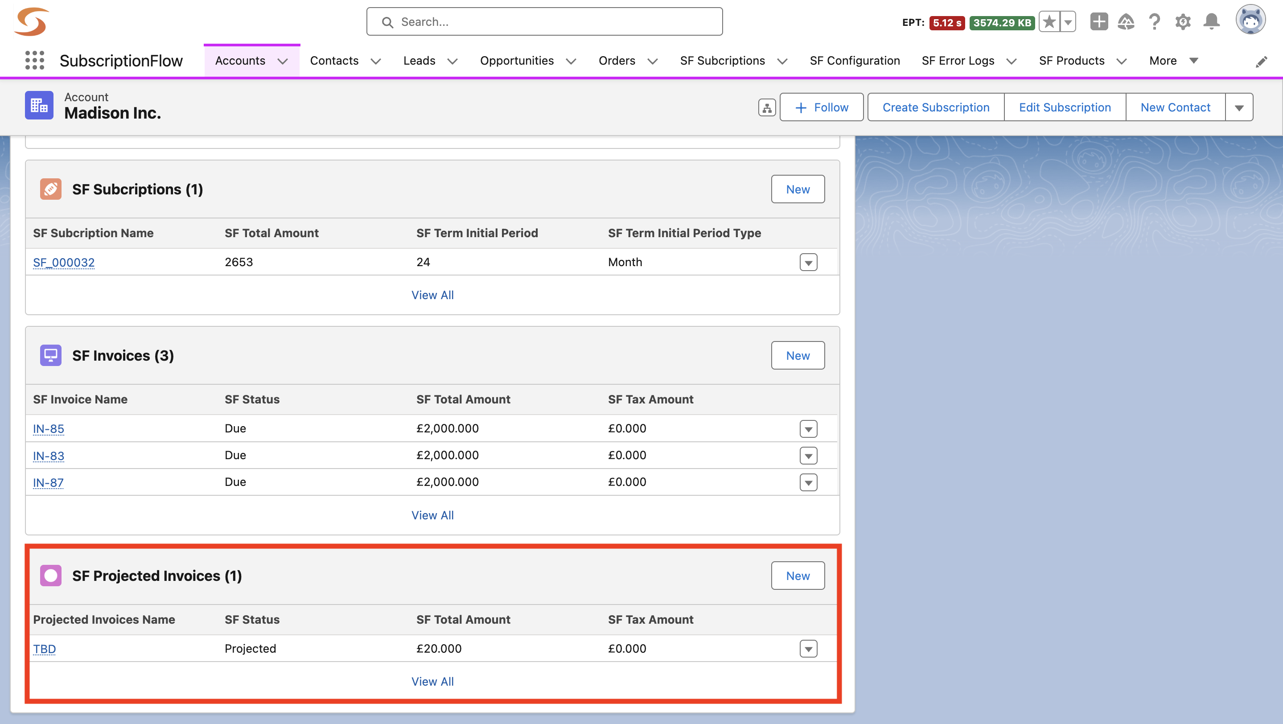The height and width of the screenshot is (724, 1283).
Task: Open the help question mark icon
Action: 1155,22
